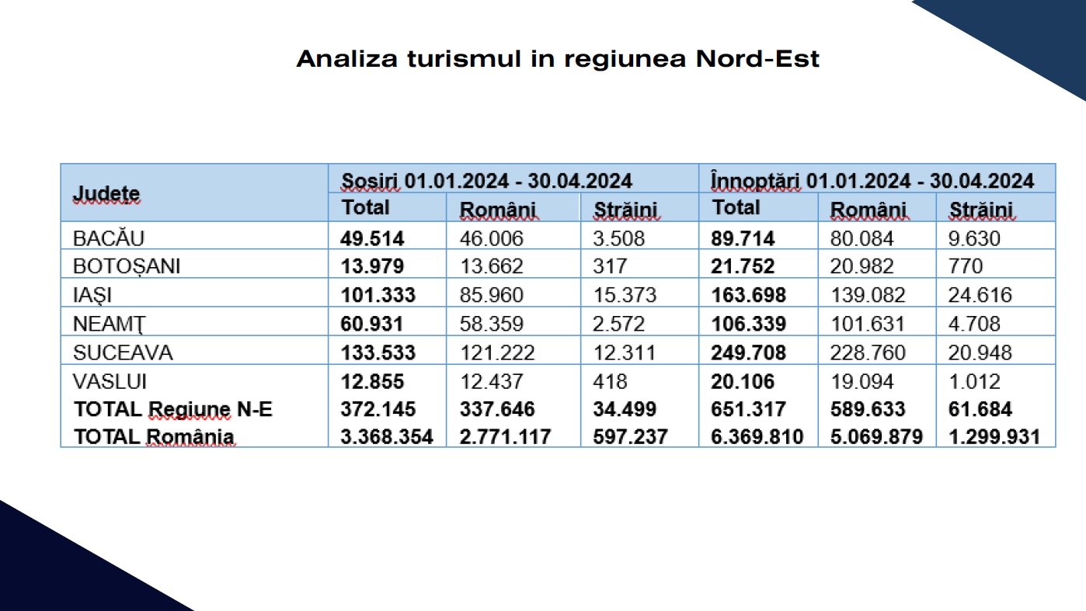This screenshot has height=611, width=1086.
Task: Select the Județe column header cell
Action: [106, 193]
